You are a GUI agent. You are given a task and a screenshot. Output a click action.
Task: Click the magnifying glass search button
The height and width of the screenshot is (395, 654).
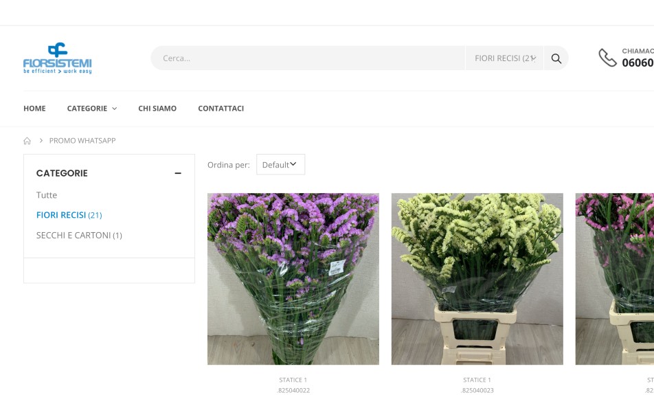tap(556, 58)
